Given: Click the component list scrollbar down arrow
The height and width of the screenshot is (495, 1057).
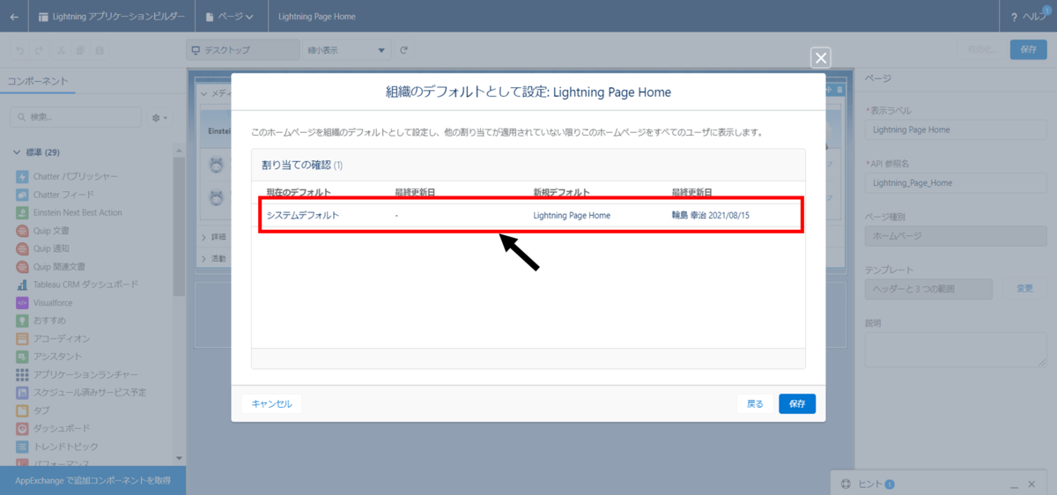Looking at the screenshot, I should (180, 458).
